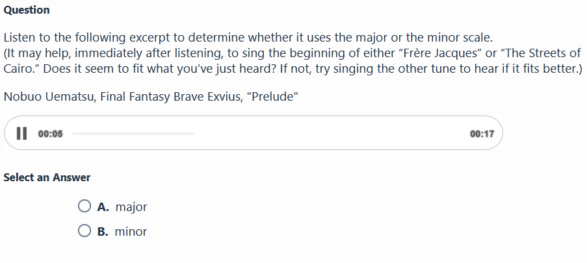Choose the 'major' answer label
Viewport: 587px width, 263px height.
point(131,207)
